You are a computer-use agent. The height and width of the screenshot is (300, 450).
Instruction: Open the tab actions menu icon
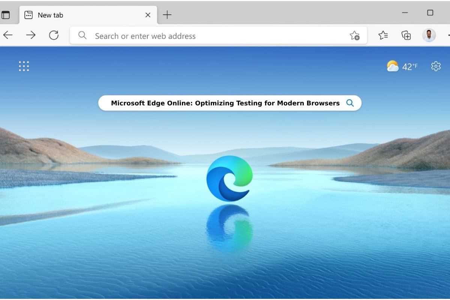click(x=6, y=15)
